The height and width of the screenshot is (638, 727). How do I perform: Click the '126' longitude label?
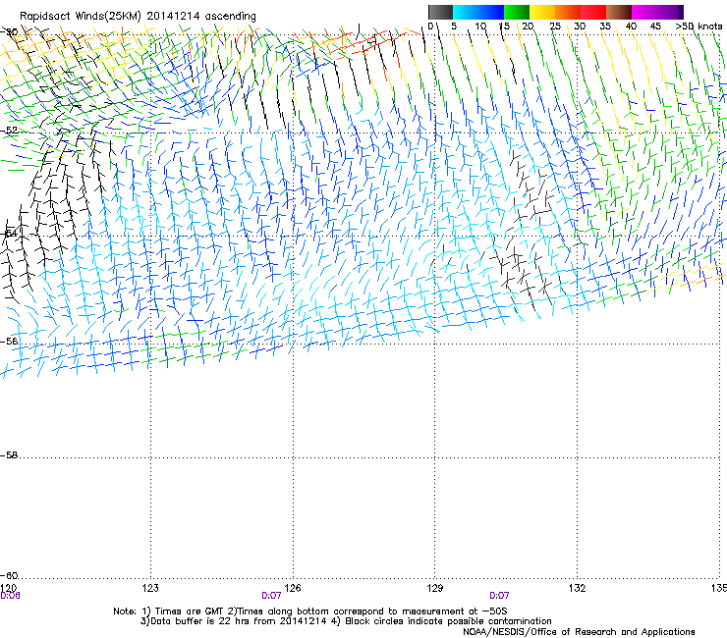click(293, 588)
